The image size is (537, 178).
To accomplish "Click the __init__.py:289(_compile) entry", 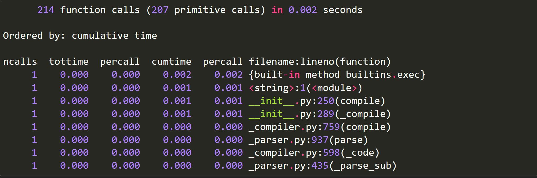I will pos(319,114).
